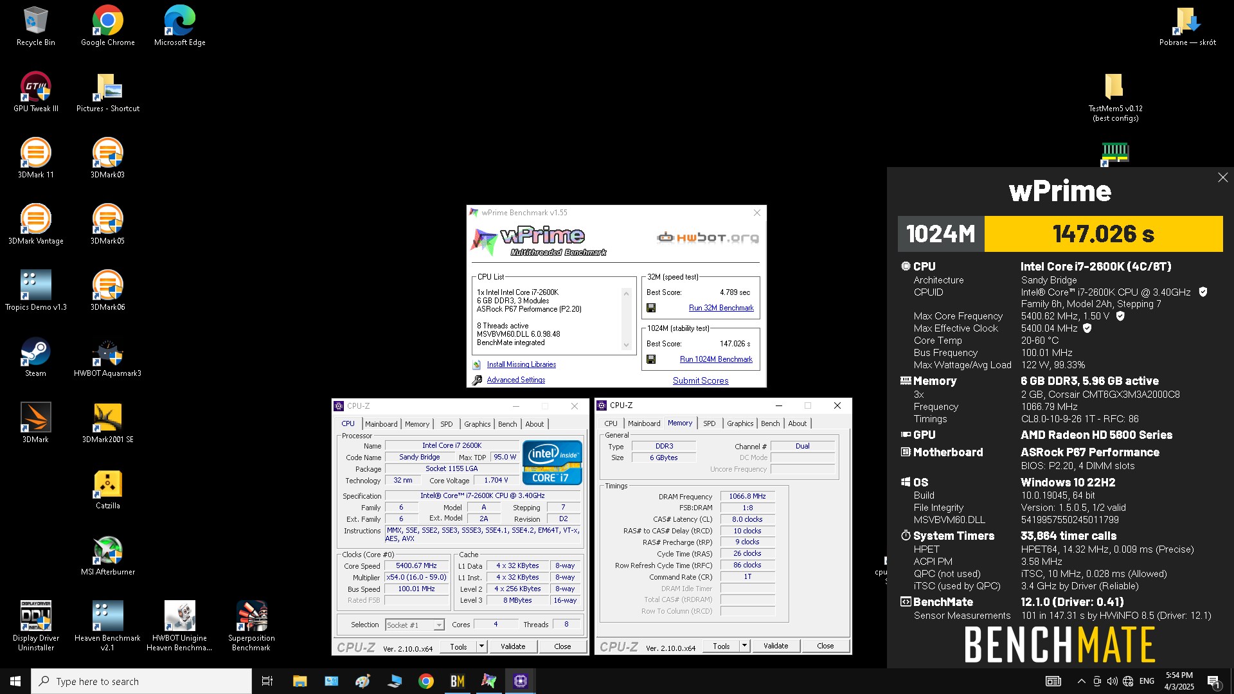Viewport: 1234px width, 694px height.
Task: Click the ENG language indicator
Action: coord(1147,681)
